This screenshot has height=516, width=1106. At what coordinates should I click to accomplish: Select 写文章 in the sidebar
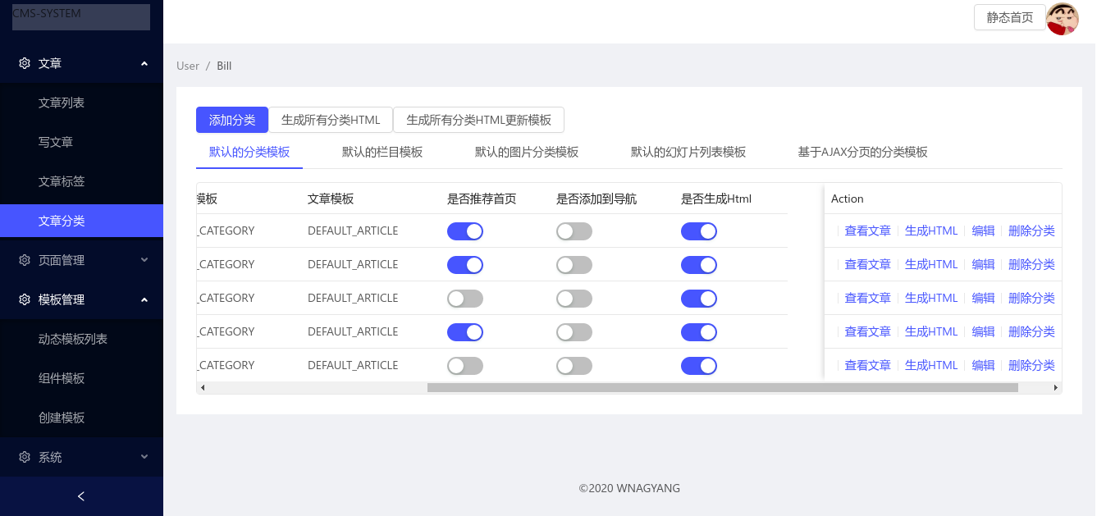(x=55, y=142)
